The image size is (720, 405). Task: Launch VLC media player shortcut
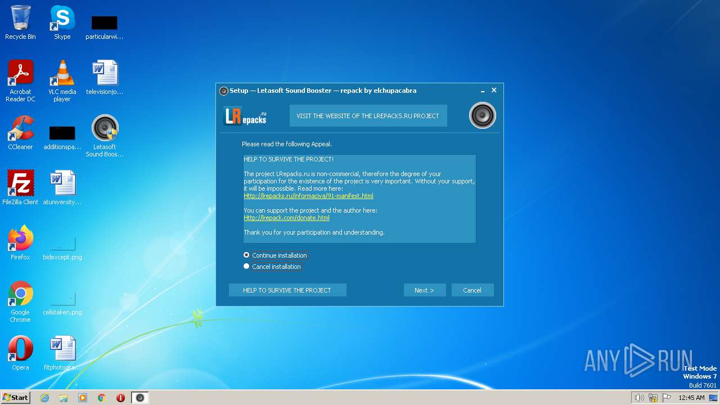click(x=62, y=80)
